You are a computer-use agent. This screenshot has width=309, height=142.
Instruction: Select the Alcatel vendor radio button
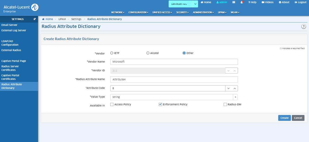pos(148,53)
